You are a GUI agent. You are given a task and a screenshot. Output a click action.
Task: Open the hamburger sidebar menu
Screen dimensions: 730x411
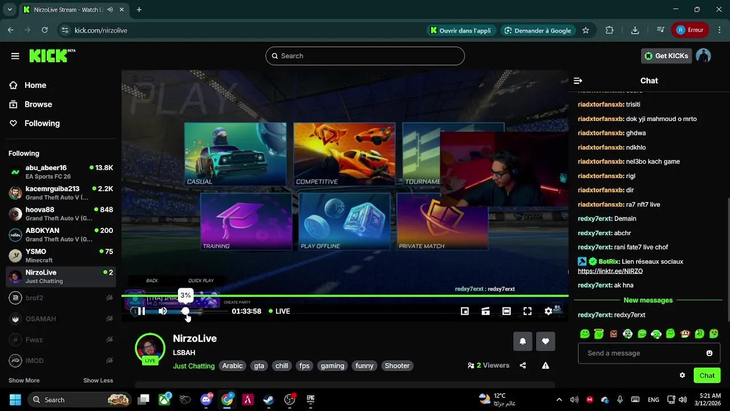click(x=15, y=56)
